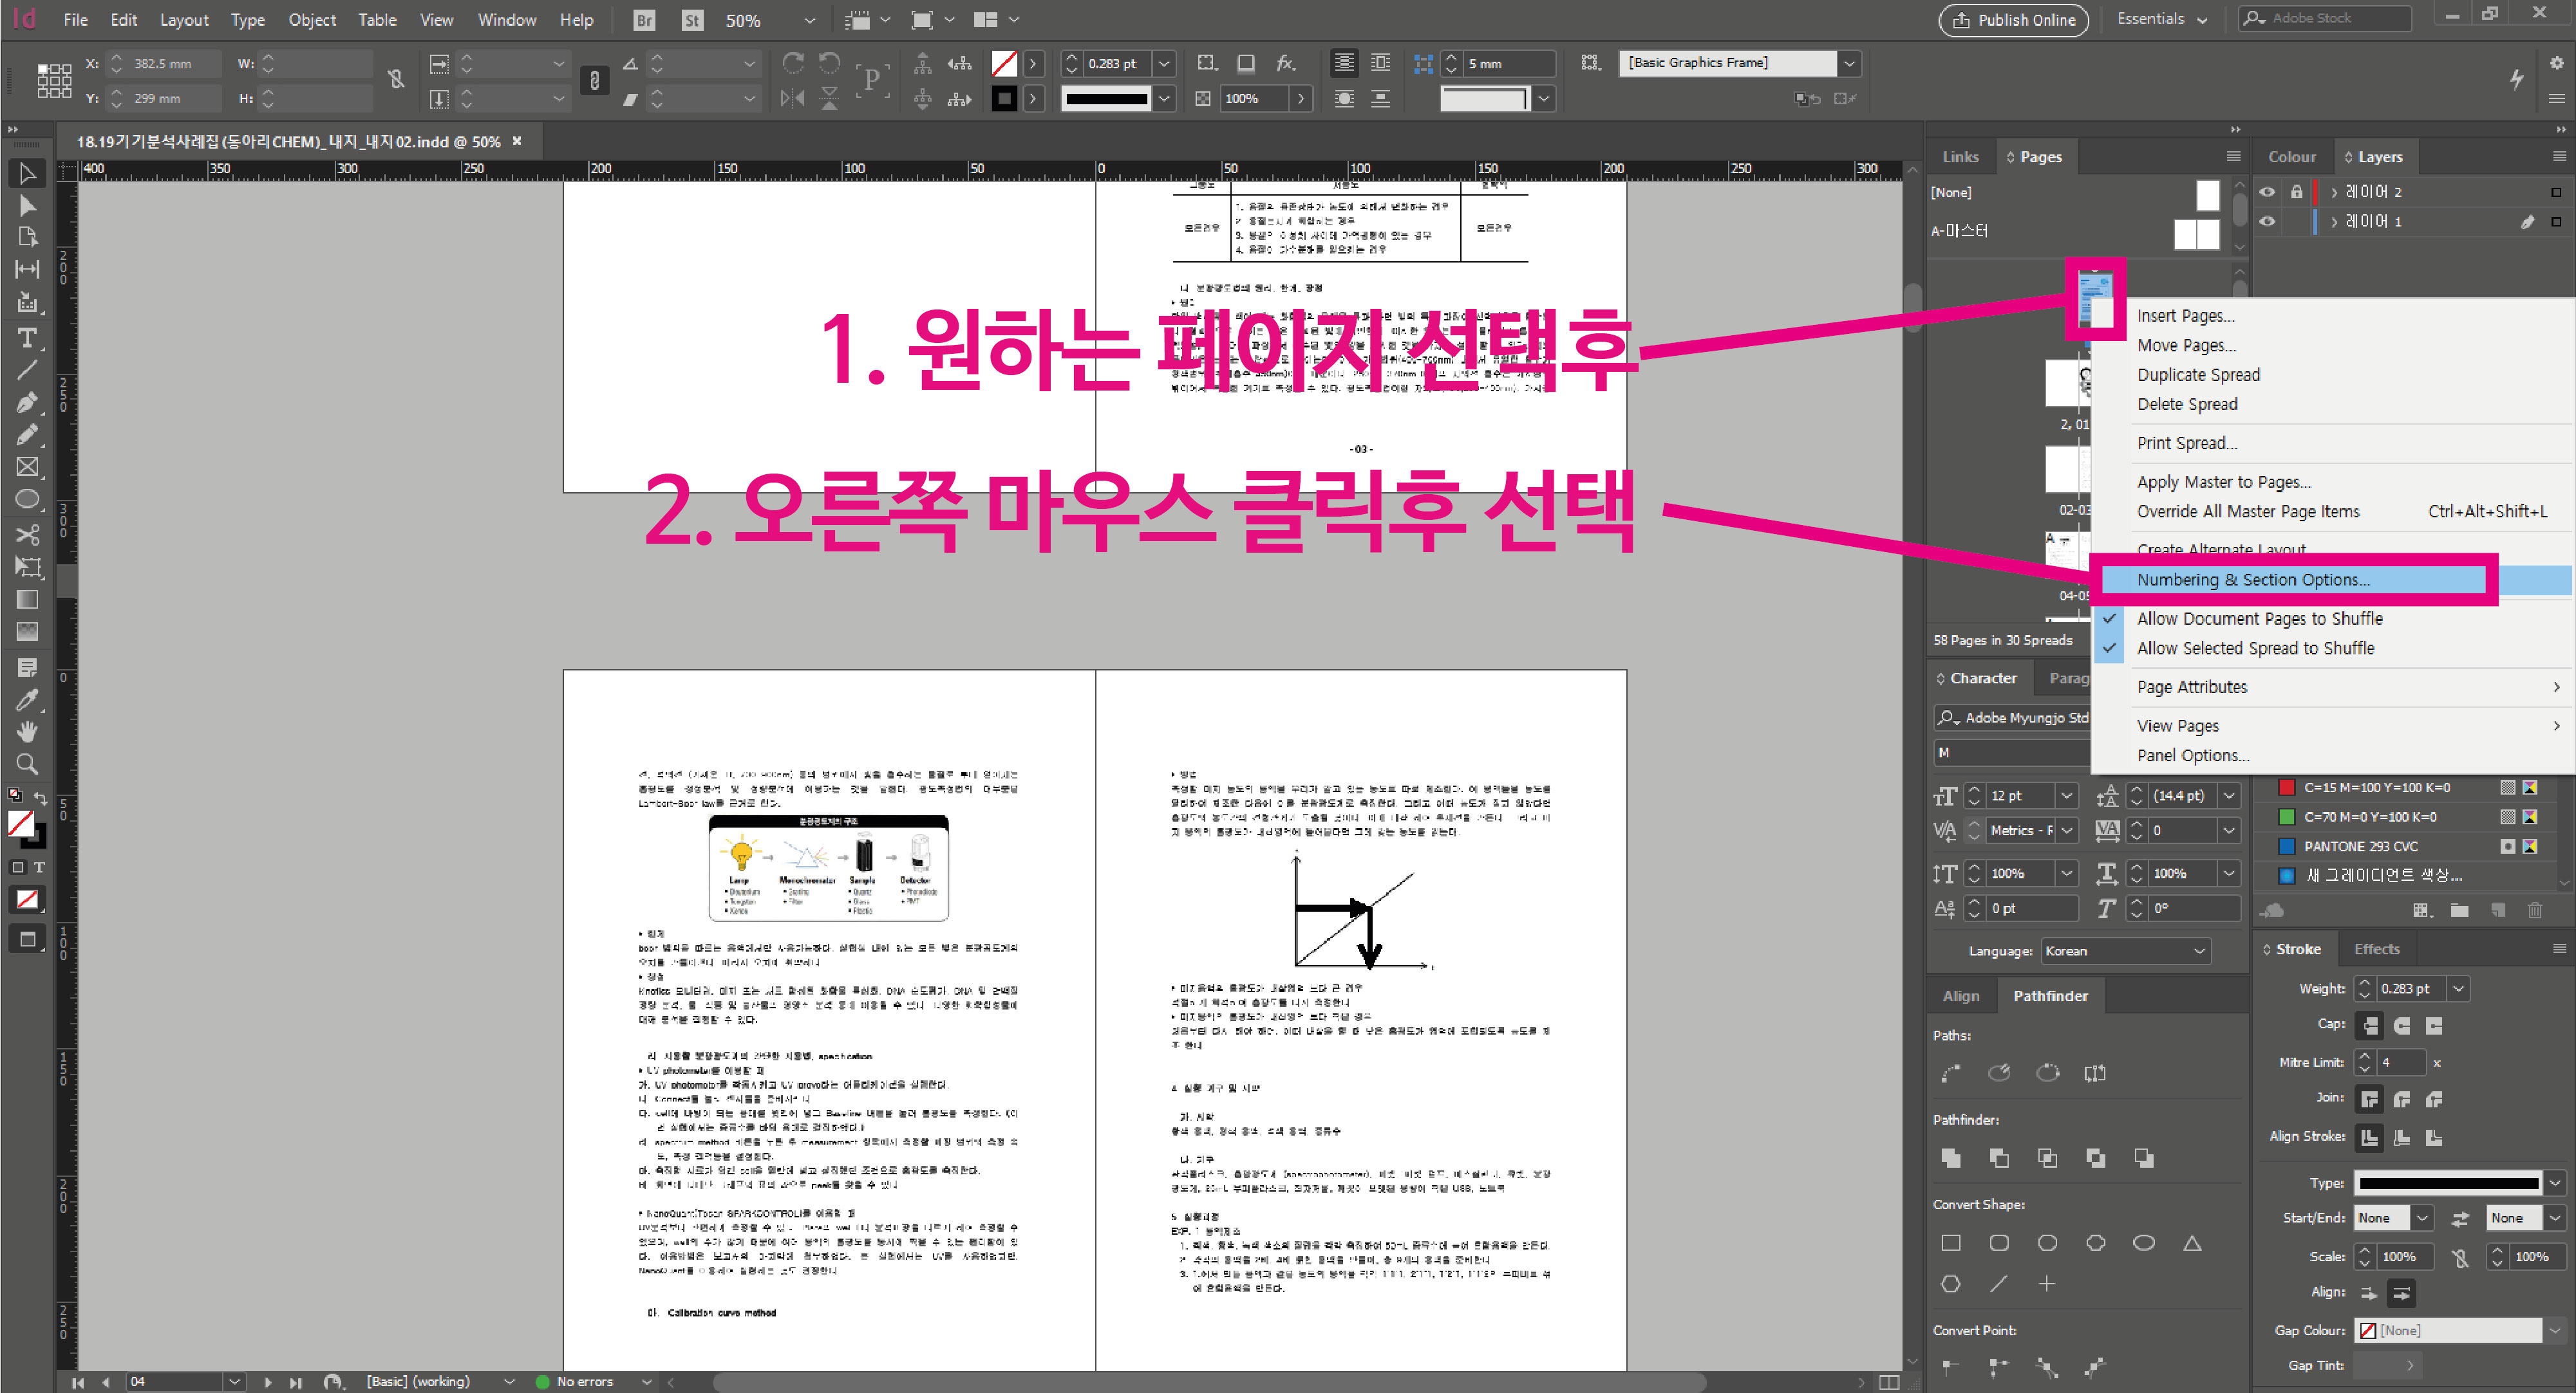Open the Window menu
The width and height of the screenshot is (2576, 1393).
click(506, 20)
